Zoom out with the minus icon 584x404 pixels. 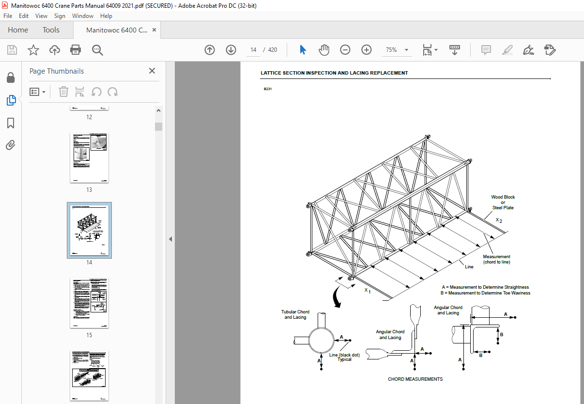point(345,50)
